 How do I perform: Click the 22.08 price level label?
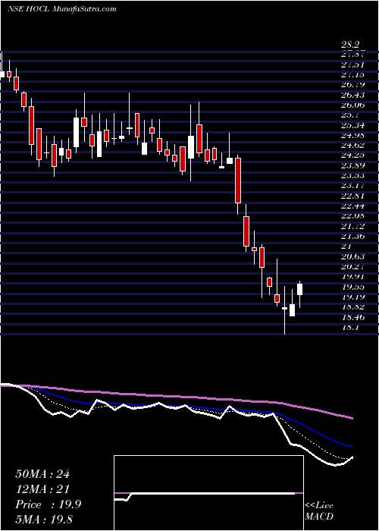(352, 215)
